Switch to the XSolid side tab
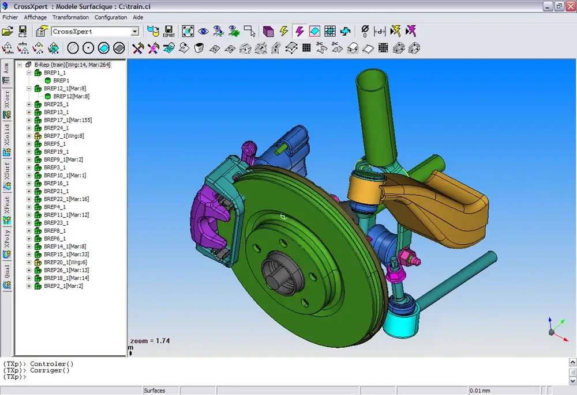Image resolution: width=577 pixels, height=395 pixels. pos(6,140)
